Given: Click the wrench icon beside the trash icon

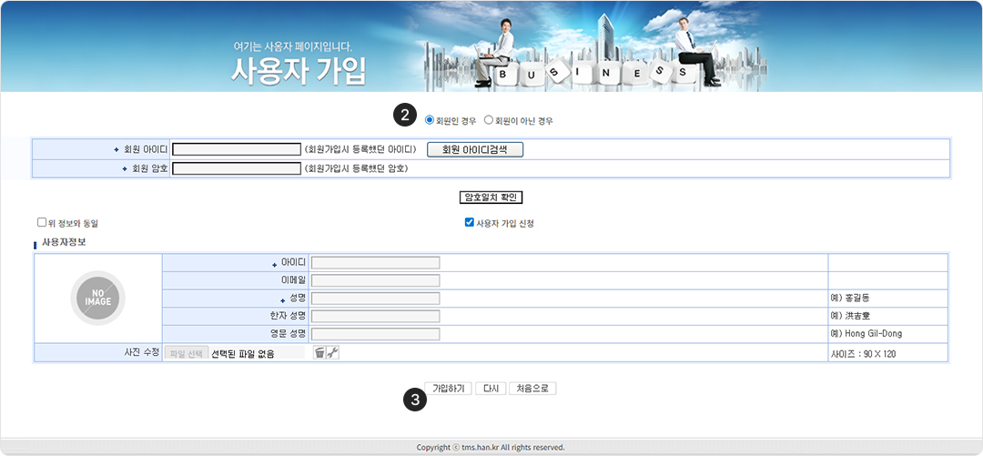Looking at the screenshot, I should click(332, 352).
